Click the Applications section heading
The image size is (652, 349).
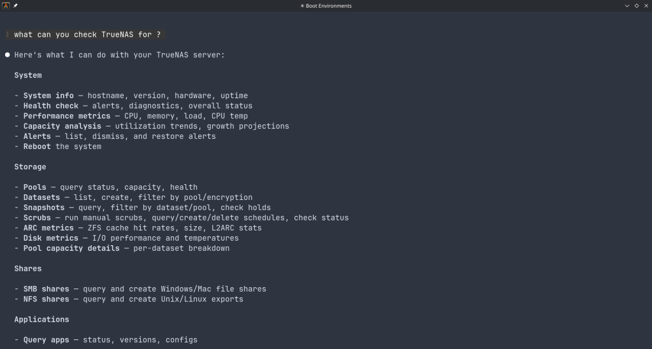42,320
